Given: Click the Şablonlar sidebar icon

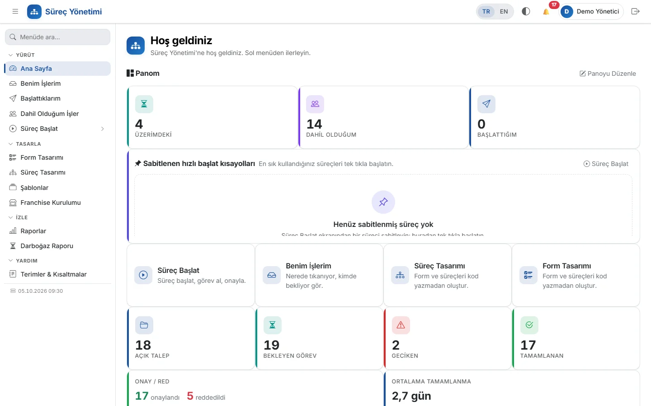Looking at the screenshot, I should (13, 187).
